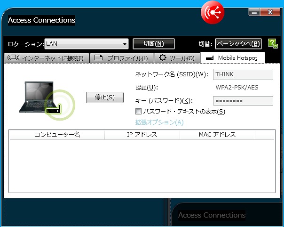Open the プロファイル(L) tab
Screen dimensions: 284x227
[x=122, y=58]
